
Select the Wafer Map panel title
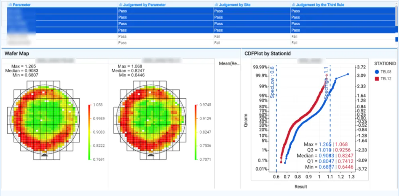16,54
